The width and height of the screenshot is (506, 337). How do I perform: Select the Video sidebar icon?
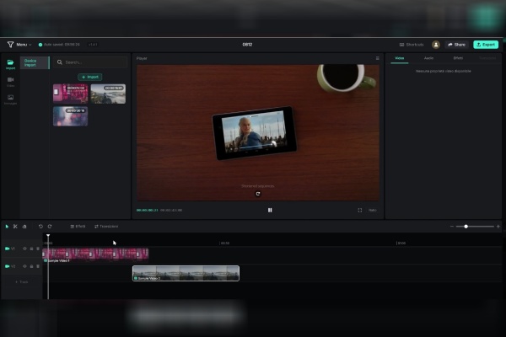10,82
